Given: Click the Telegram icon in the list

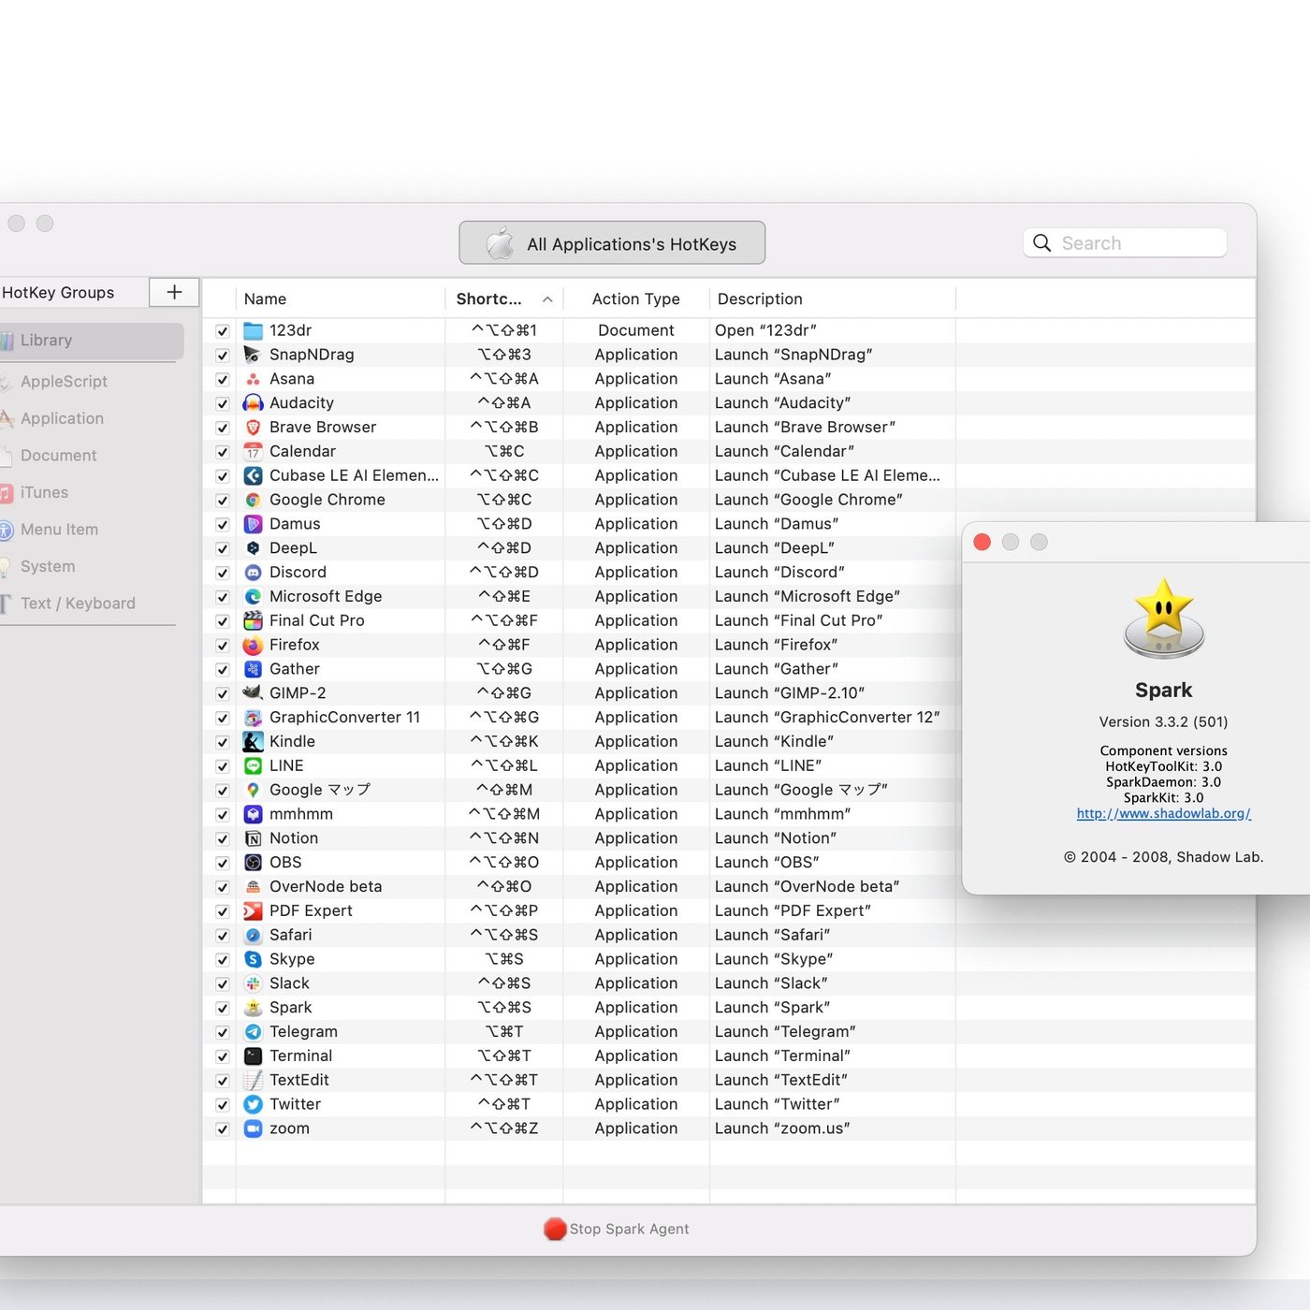Looking at the screenshot, I should [253, 1032].
